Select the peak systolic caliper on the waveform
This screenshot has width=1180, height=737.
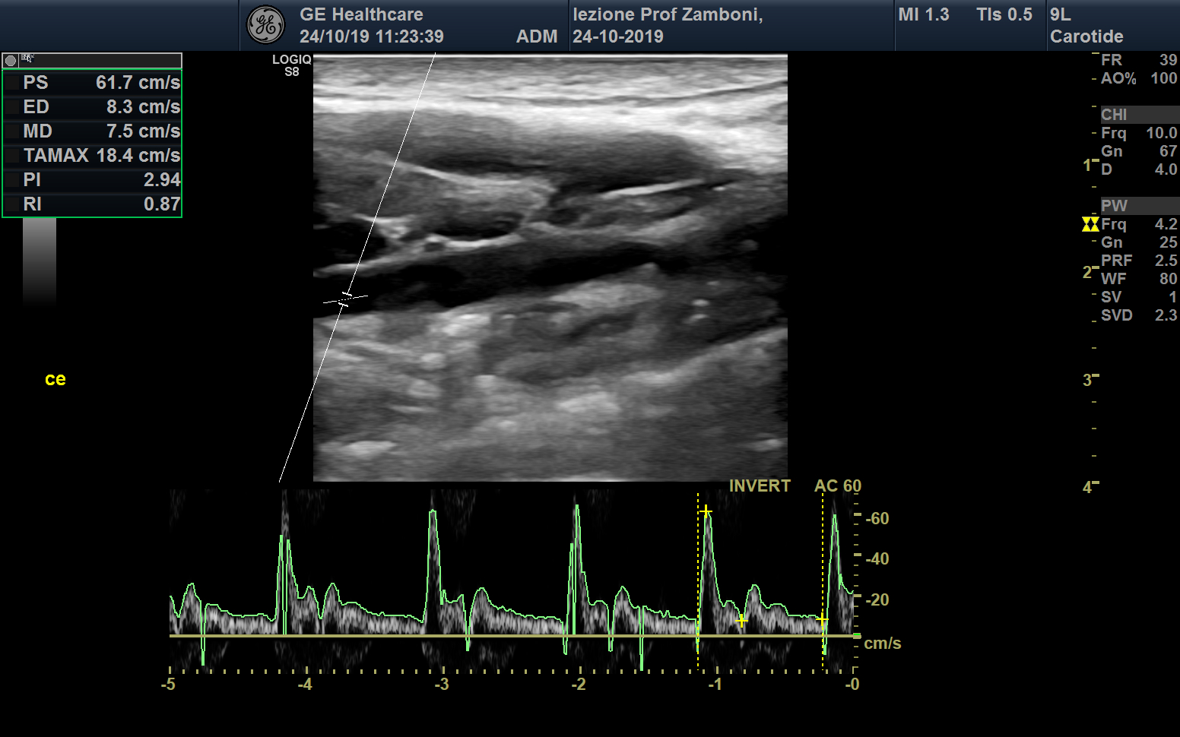tap(706, 511)
